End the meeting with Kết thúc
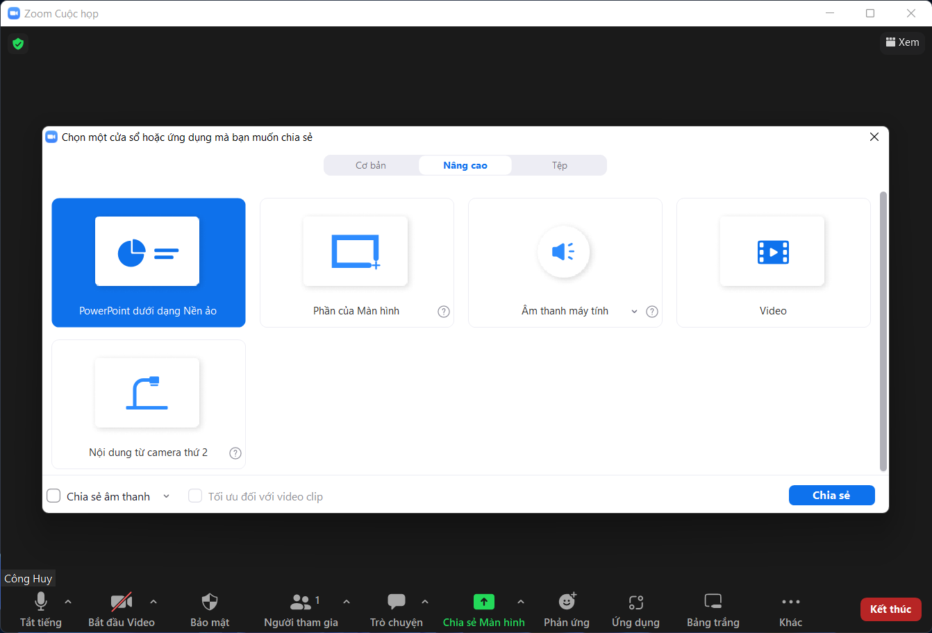This screenshot has height=633, width=932. pyautogui.click(x=891, y=609)
